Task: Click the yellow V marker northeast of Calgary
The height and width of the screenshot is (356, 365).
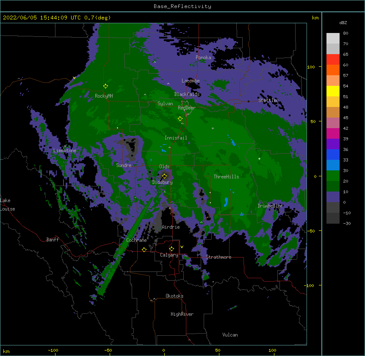Action: tap(182, 247)
